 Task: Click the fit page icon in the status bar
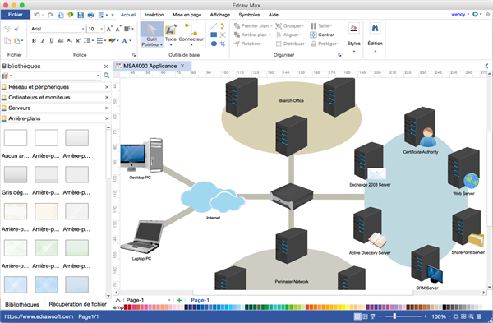pos(455,316)
